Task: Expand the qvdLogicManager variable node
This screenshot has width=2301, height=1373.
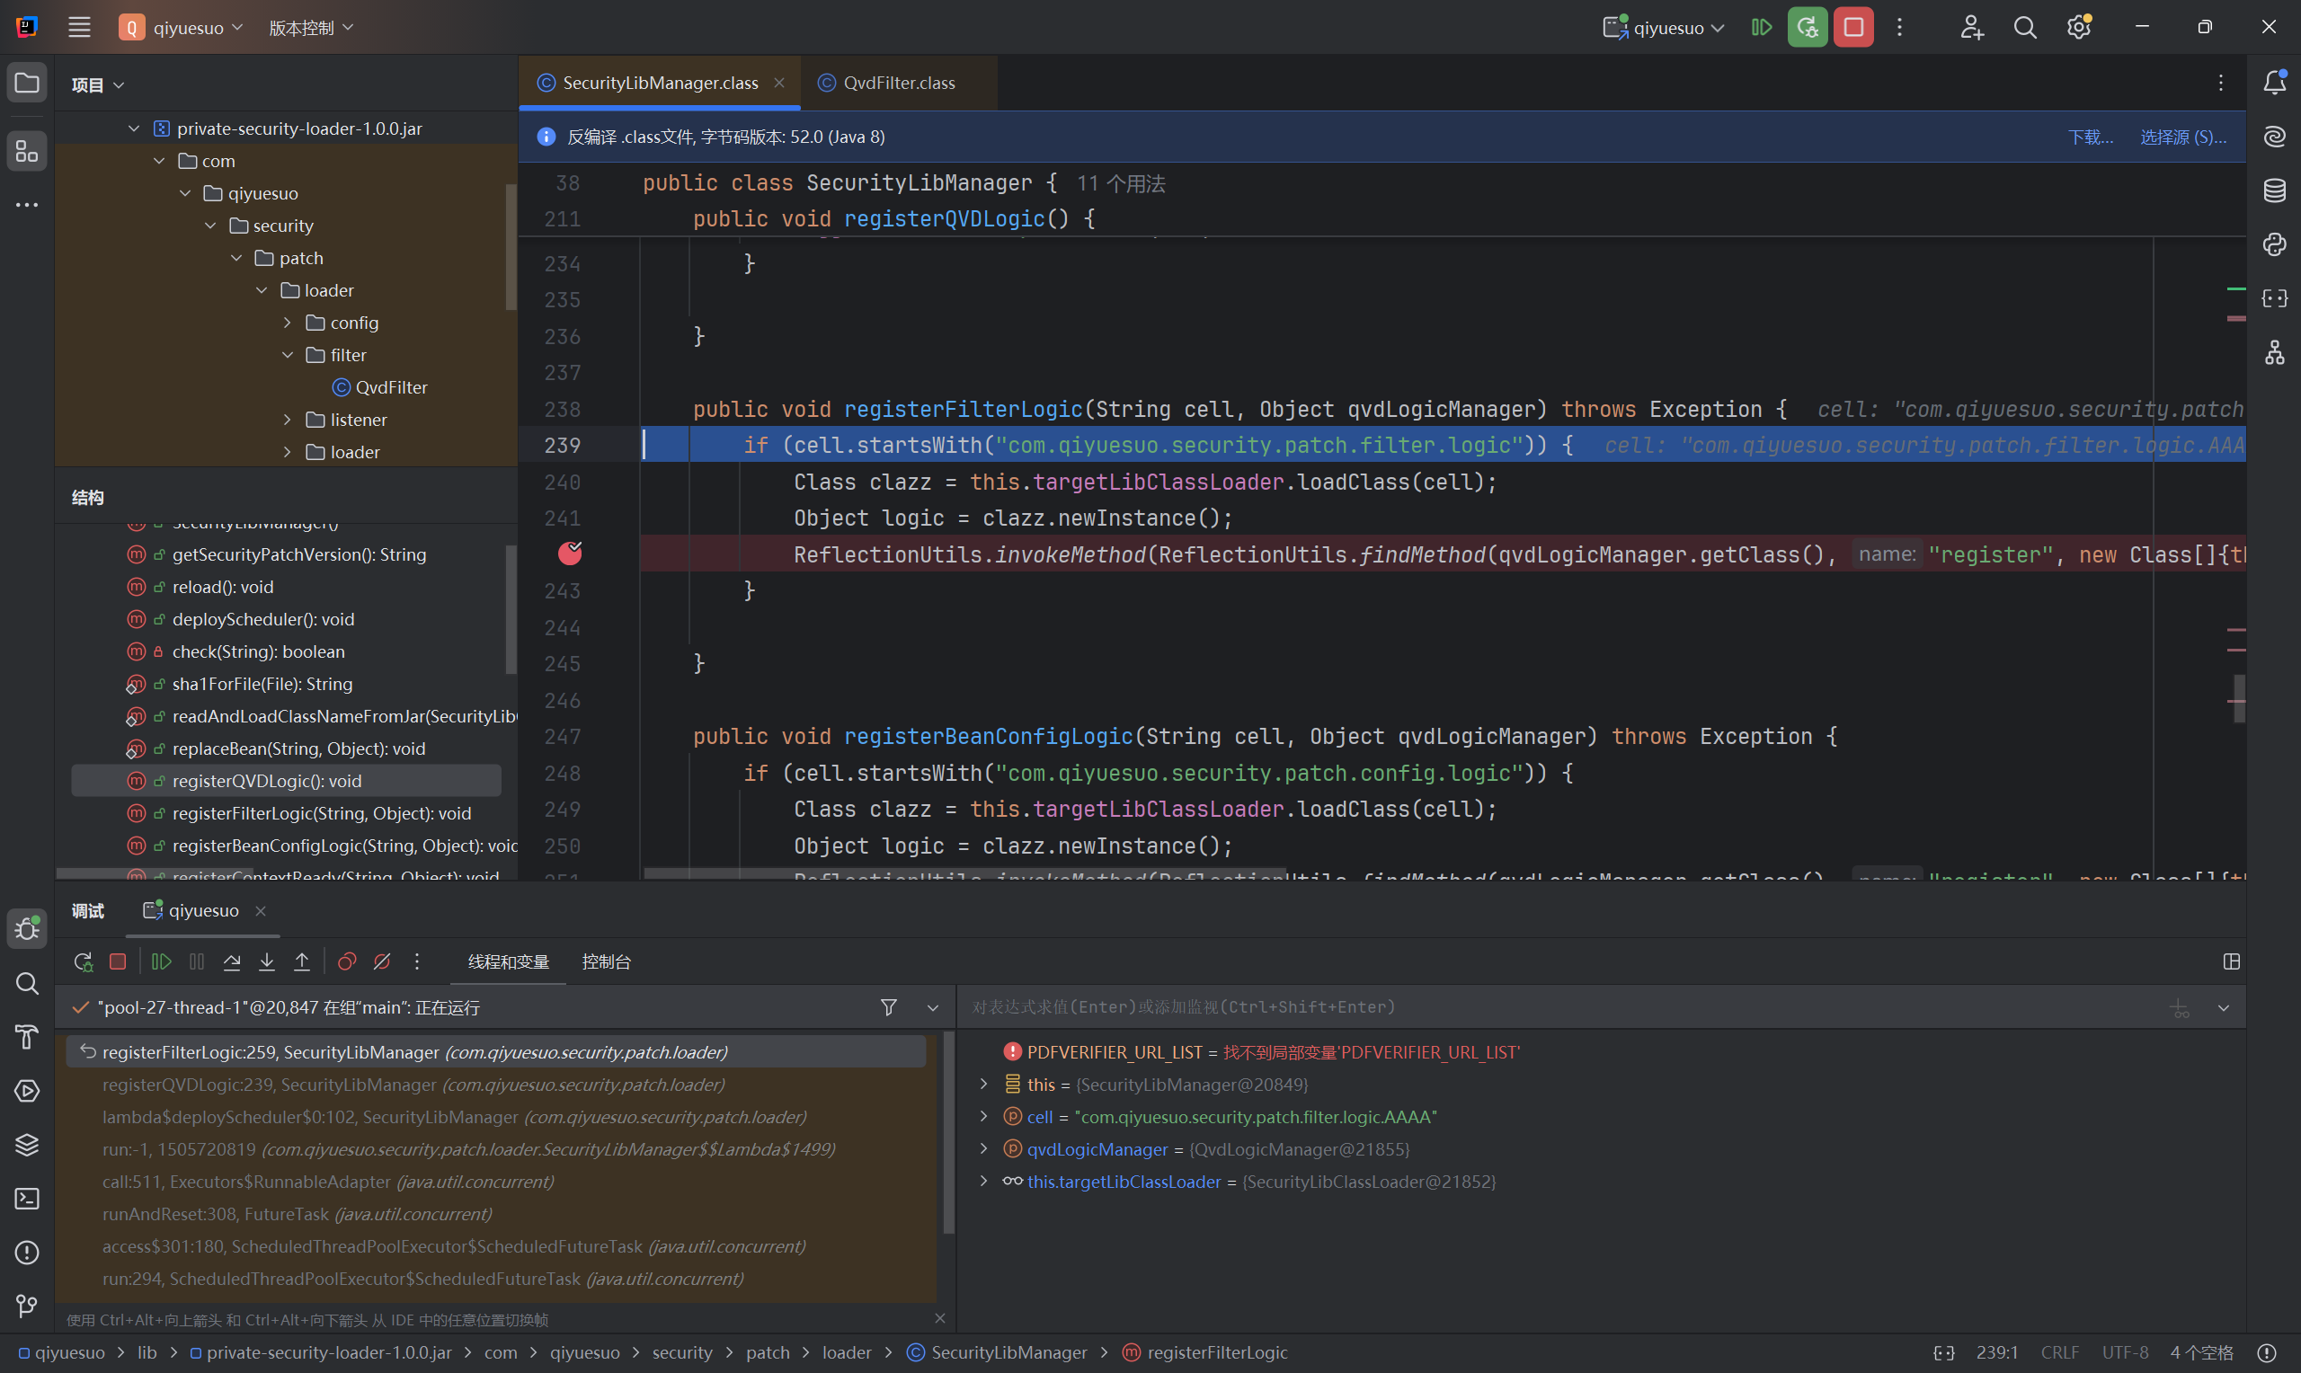Action: (x=983, y=1148)
